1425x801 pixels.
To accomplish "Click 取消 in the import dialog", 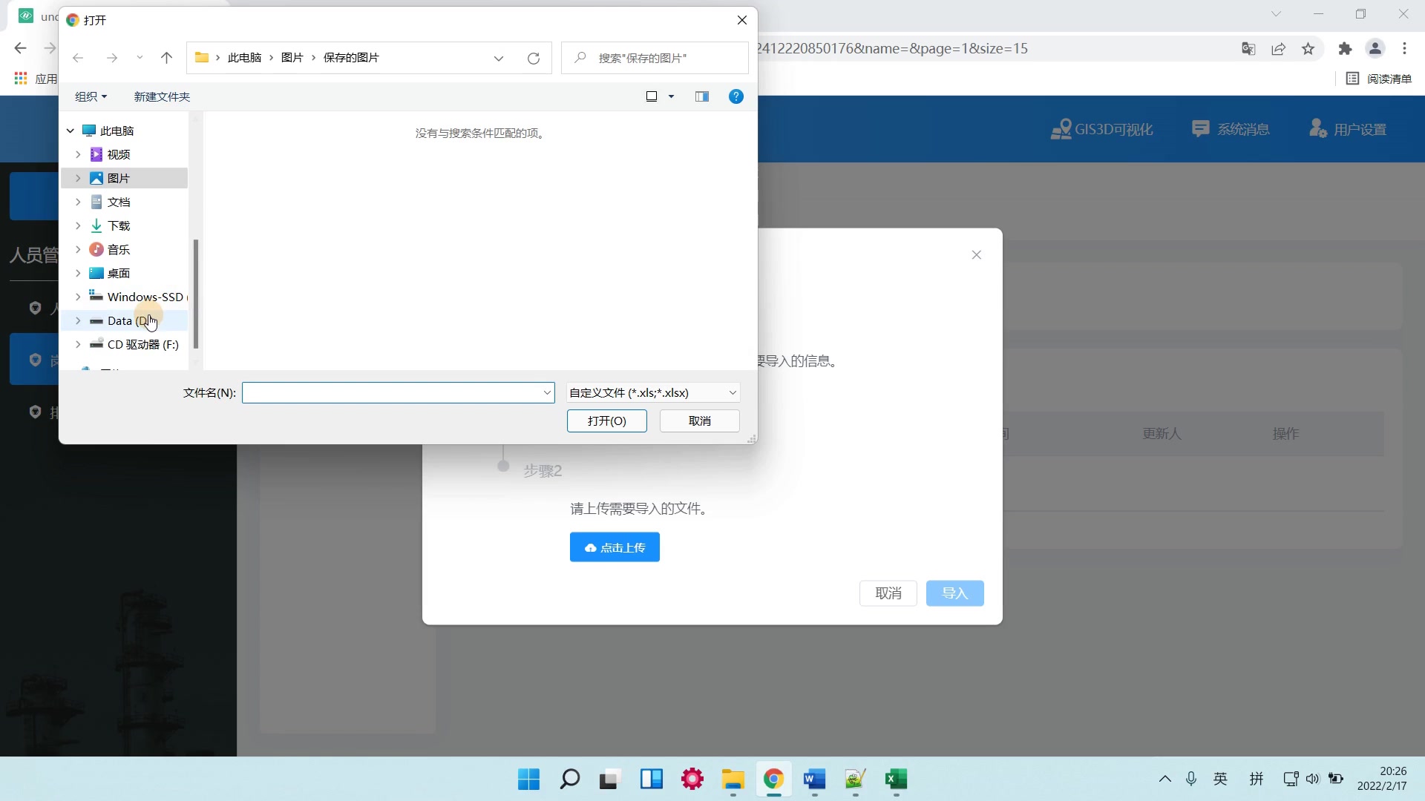I will pos(888,593).
